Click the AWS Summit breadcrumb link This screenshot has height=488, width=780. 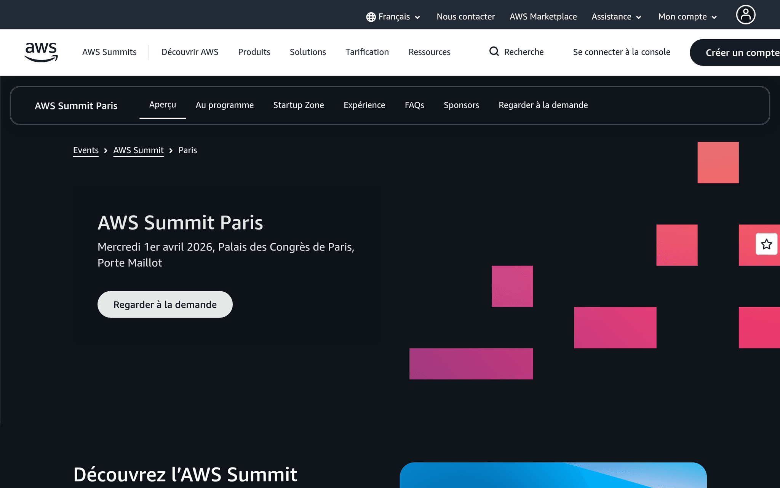pyautogui.click(x=138, y=150)
